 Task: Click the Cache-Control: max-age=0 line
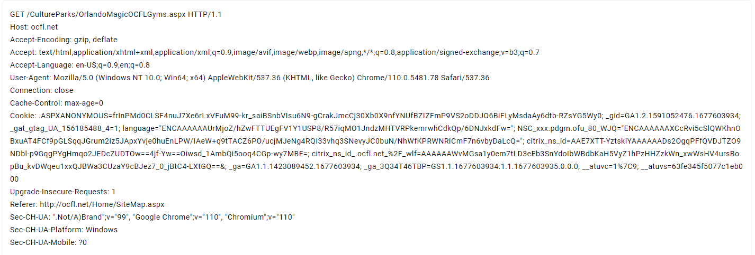pyautogui.click(x=57, y=103)
